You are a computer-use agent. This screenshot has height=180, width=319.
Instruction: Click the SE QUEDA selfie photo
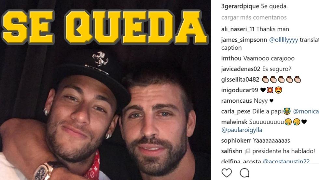coord(105,90)
